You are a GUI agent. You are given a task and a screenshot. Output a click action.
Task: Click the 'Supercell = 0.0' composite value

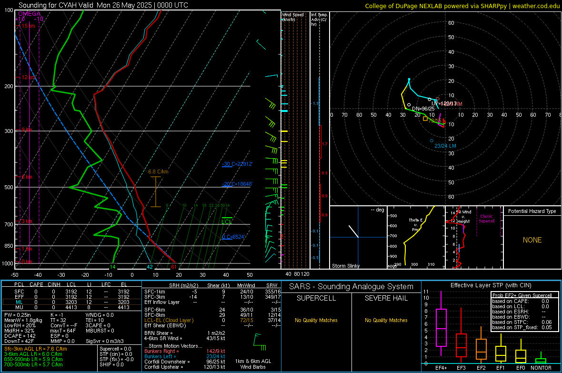(x=115, y=349)
